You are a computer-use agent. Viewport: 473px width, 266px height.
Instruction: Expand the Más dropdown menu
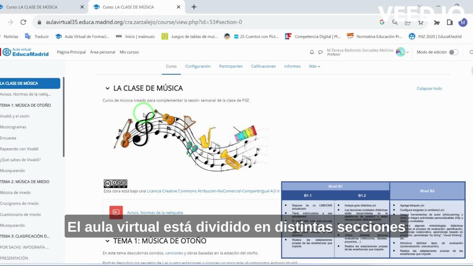point(314,66)
